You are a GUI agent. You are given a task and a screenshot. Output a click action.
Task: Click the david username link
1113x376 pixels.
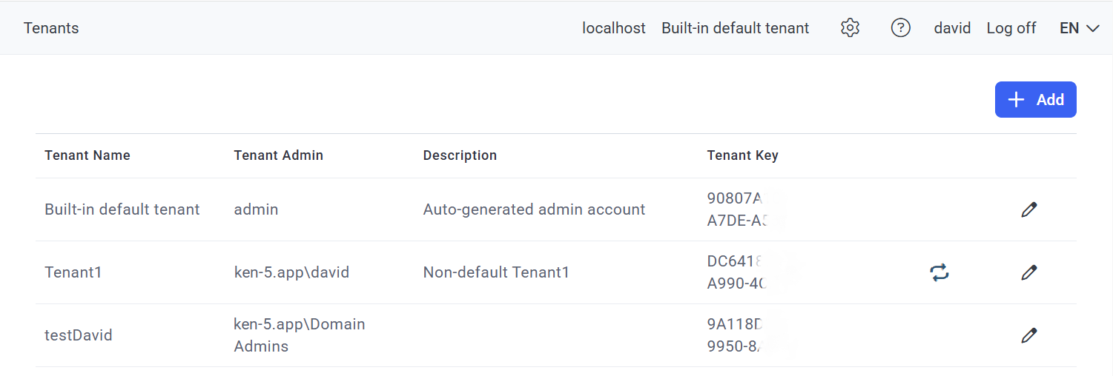[952, 28]
